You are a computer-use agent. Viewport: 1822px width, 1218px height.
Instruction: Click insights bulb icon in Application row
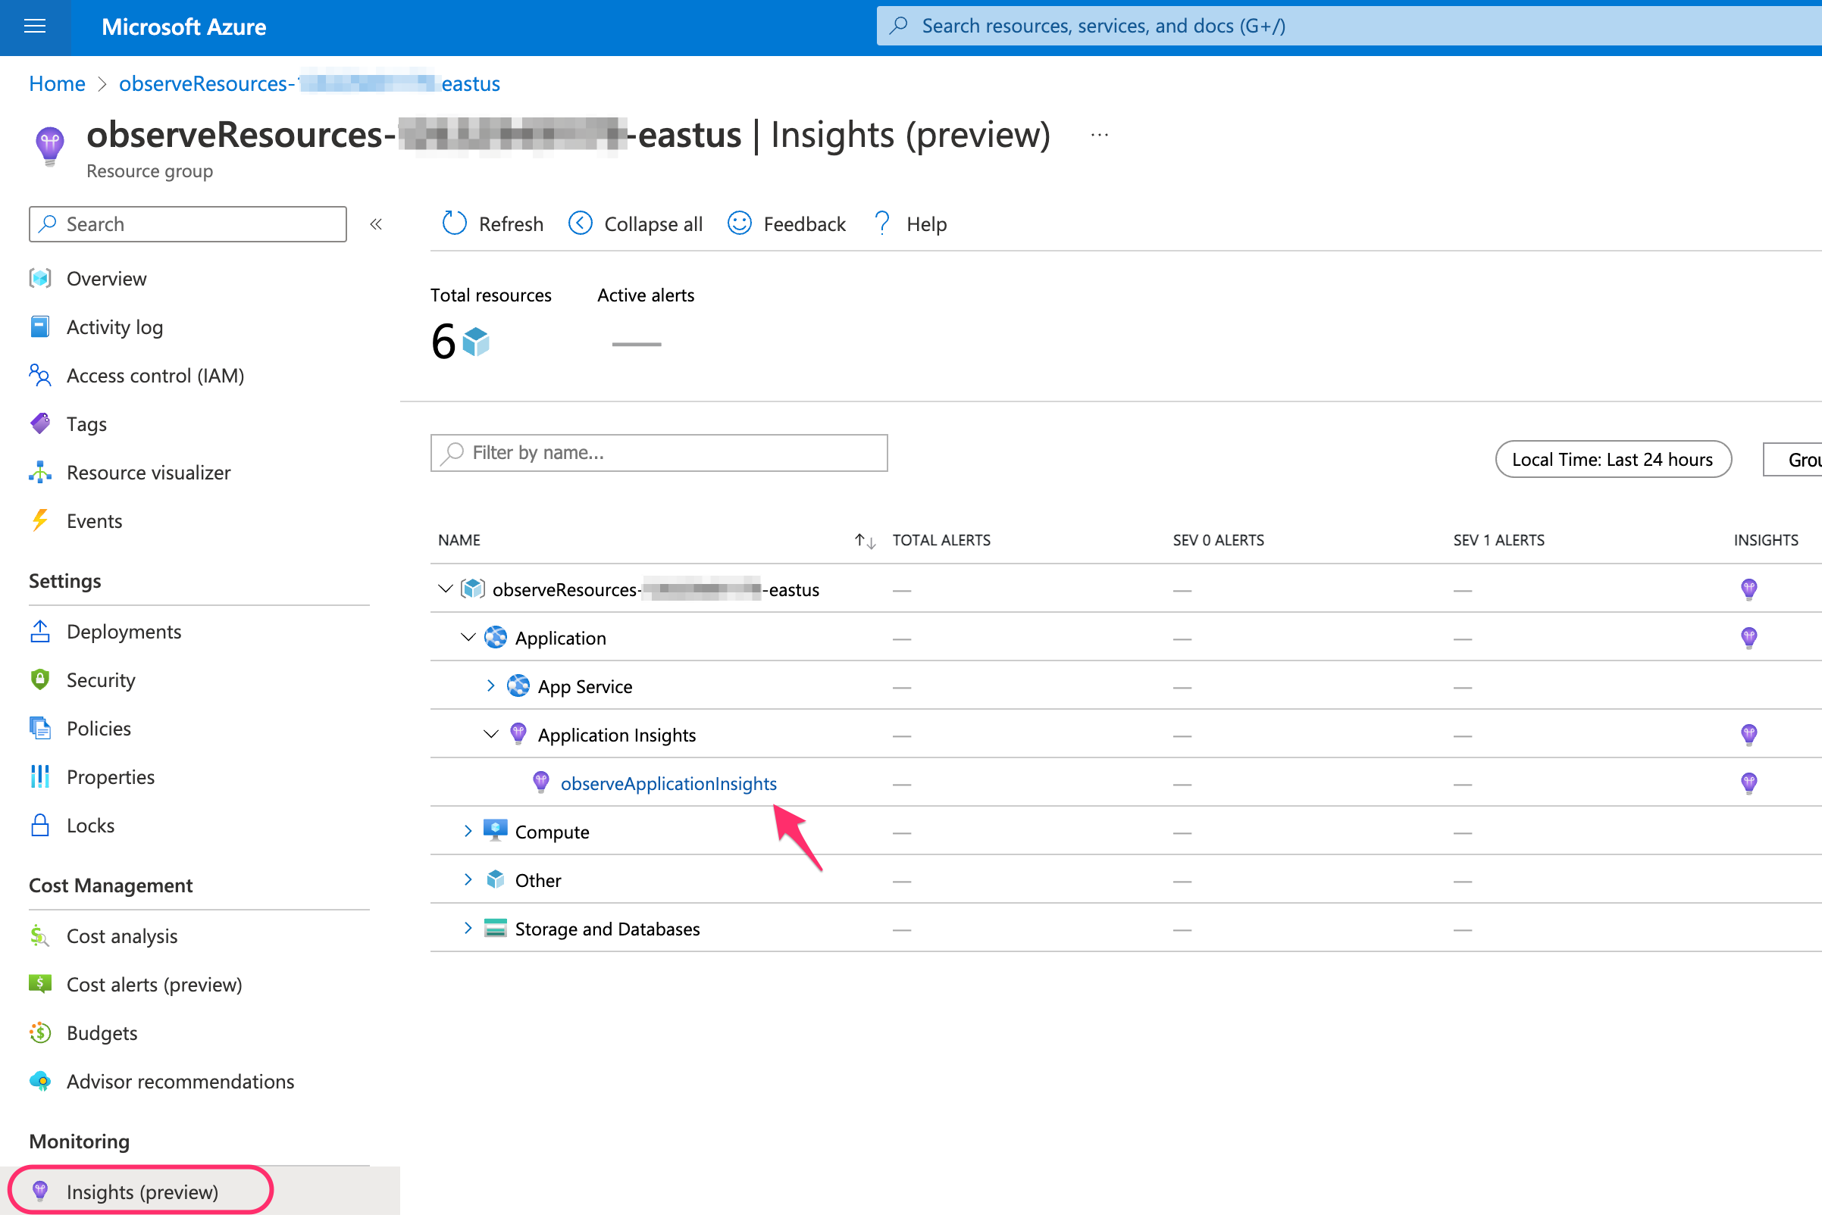(x=1748, y=638)
